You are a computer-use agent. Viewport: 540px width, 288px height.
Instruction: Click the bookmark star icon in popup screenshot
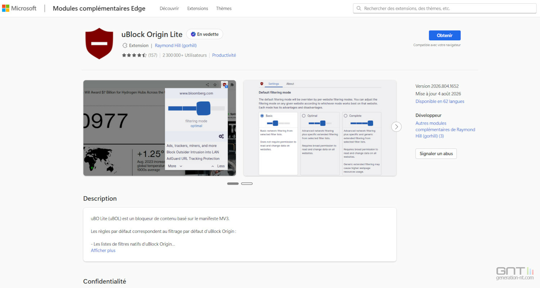[x=215, y=85]
